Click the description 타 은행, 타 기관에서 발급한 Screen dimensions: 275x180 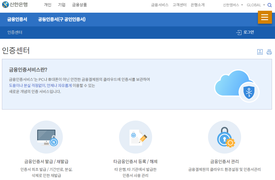135,170
